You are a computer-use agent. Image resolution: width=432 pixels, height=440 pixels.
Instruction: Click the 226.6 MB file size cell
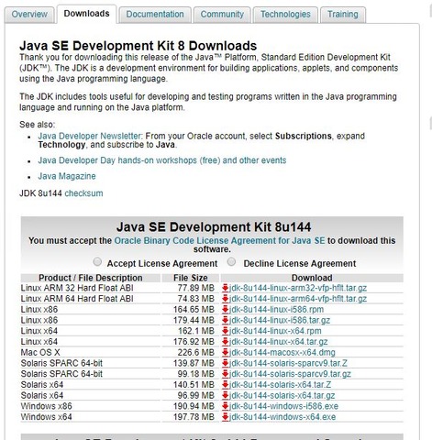(196, 352)
